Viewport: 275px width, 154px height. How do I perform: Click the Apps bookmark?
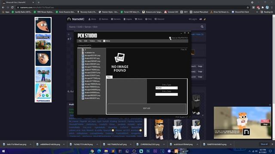[x=6, y=12]
